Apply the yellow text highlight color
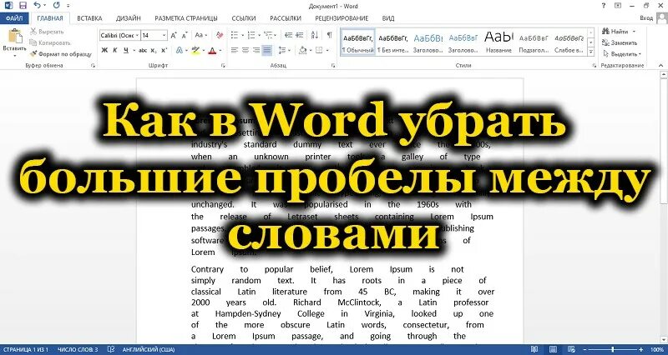 point(195,50)
